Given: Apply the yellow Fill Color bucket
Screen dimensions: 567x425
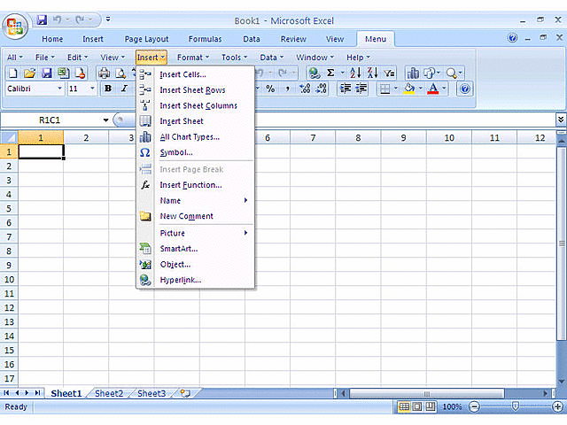Looking at the screenshot, I should point(409,89).
